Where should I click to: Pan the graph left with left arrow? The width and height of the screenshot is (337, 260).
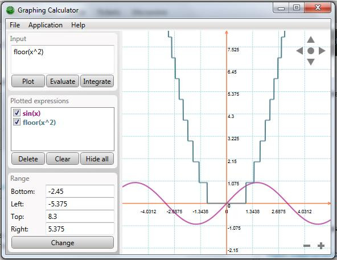pyautogui.click(x=299, y=51)
